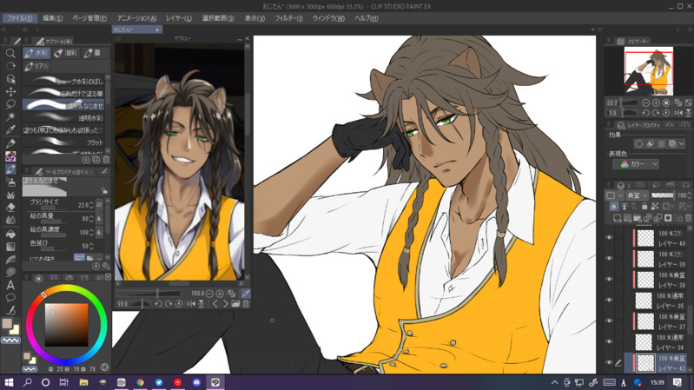
Task: Toggle visibility of layer 39
Action: coord(609,259)
